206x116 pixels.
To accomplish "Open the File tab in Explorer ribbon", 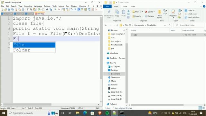I will pos(107,6).
